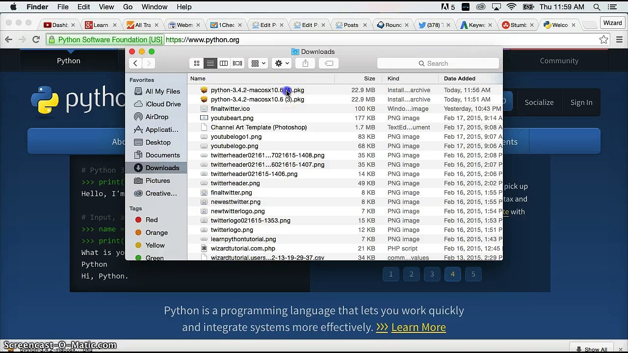Select Channel Art Template (Photoshop) file

pos(345,127)
